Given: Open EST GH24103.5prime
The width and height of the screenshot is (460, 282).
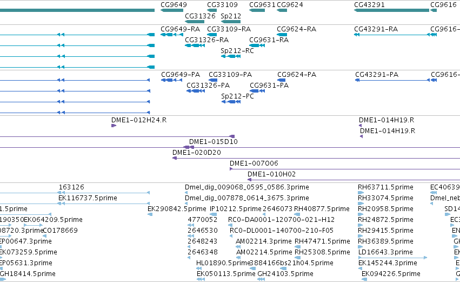Looking at the screenshot, I should coord(285,274).
